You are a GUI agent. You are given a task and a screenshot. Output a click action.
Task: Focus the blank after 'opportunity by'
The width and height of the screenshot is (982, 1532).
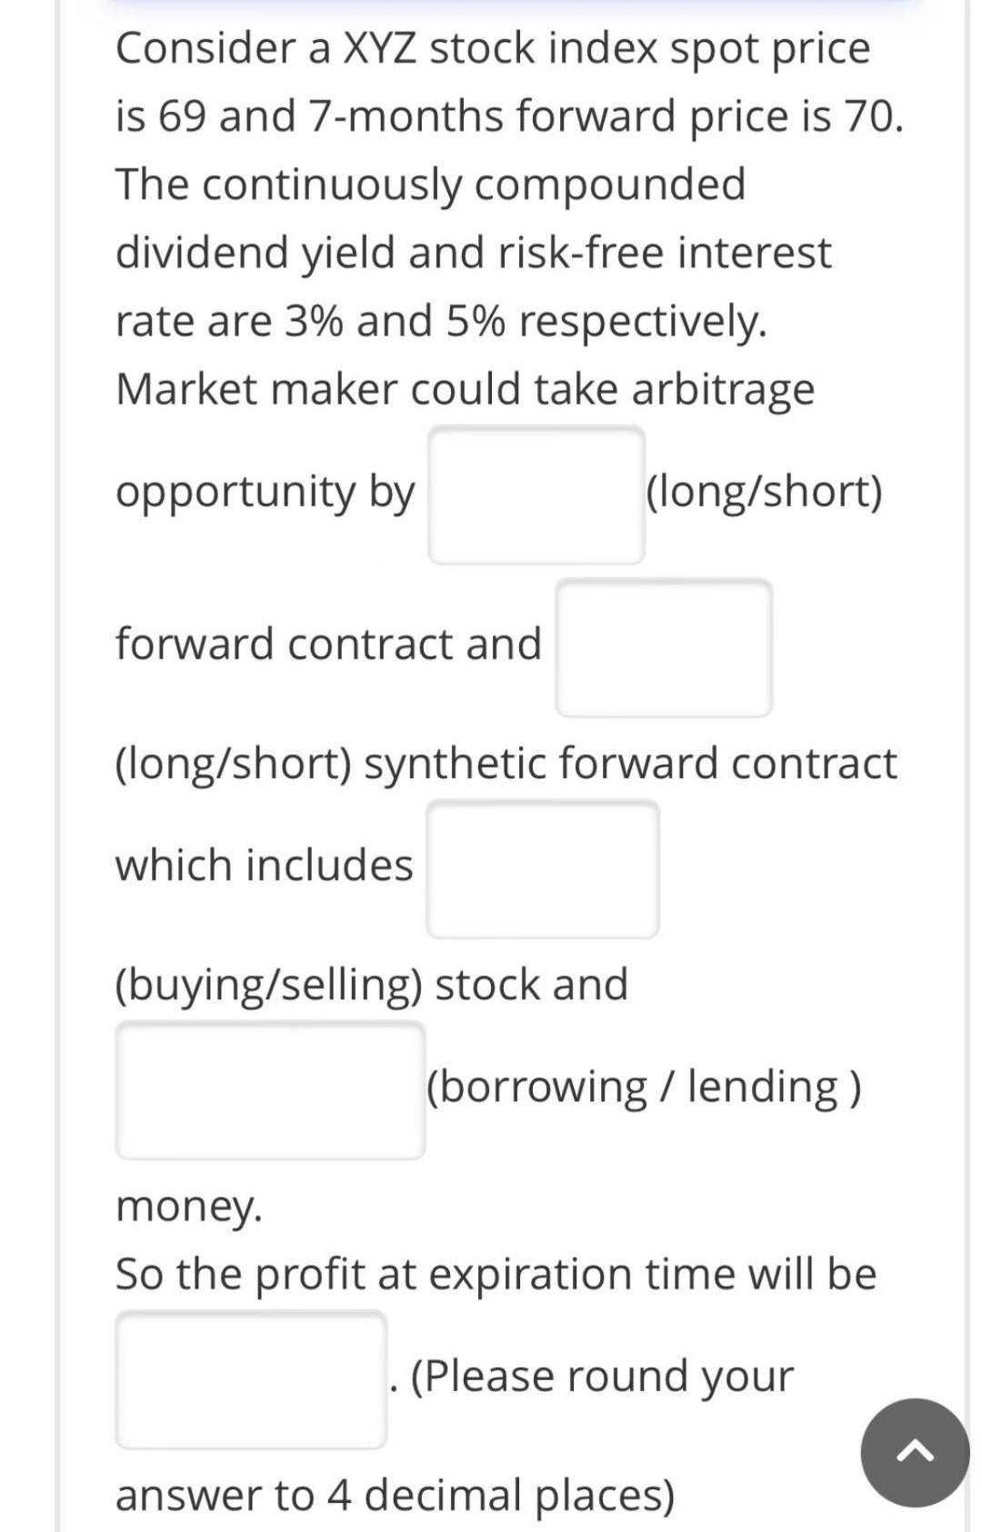(536, 495)
